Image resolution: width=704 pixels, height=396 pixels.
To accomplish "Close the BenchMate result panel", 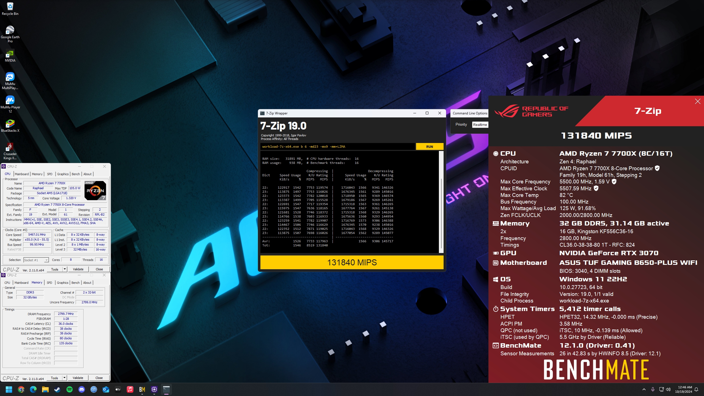I will point(698,101).
